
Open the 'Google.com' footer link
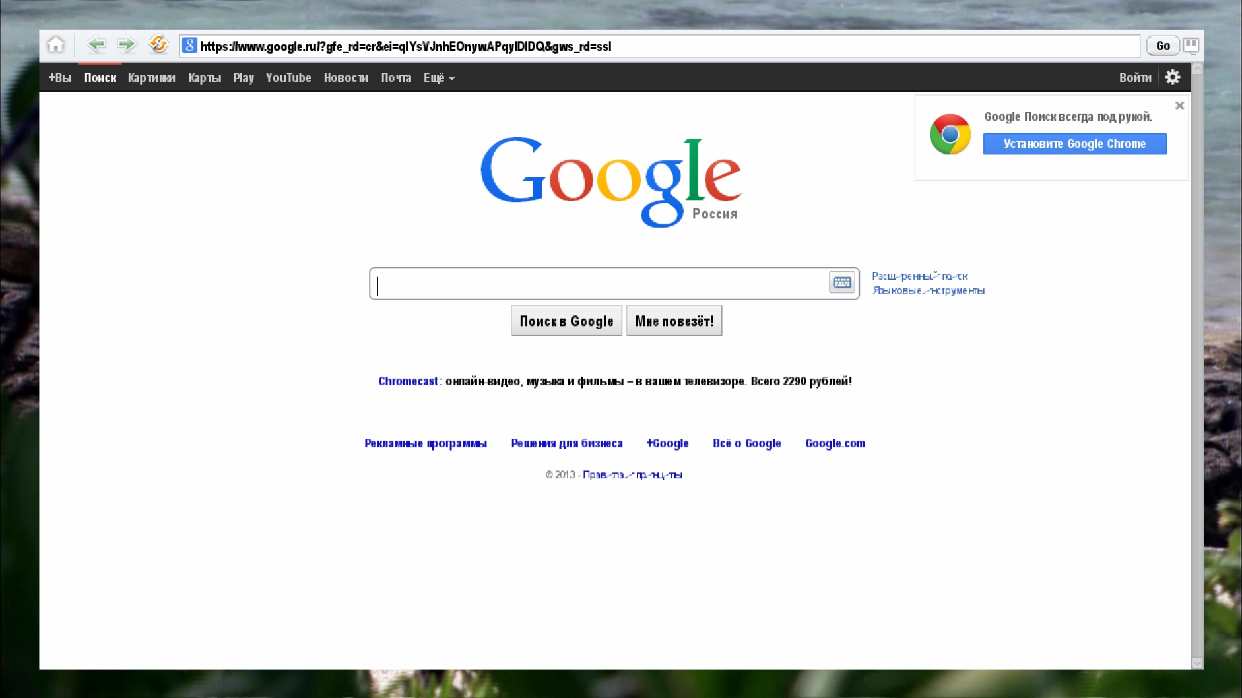pos(835,443)
